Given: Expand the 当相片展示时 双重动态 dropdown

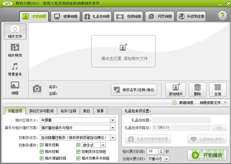Looking at the screenshot, I should [x=166, y=159].
